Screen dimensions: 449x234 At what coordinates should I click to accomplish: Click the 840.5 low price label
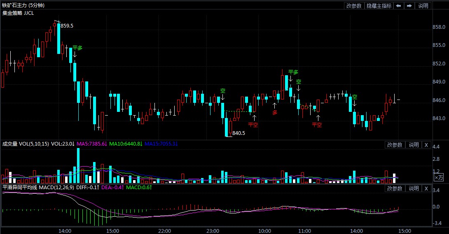[239, 133]
